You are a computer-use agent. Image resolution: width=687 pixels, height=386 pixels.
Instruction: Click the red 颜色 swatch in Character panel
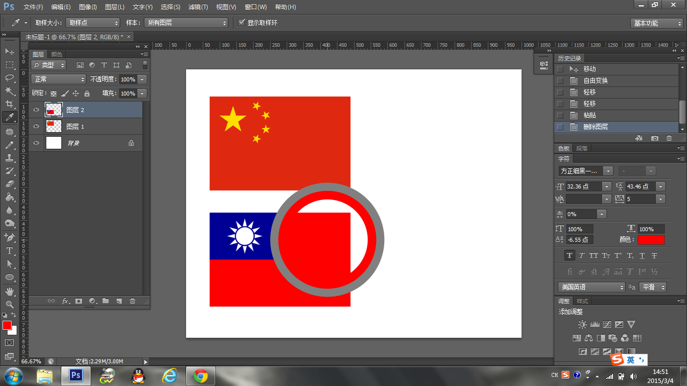tap(651, 240)
